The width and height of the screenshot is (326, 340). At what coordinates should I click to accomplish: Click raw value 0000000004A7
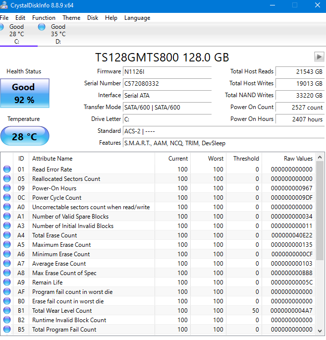291,311
